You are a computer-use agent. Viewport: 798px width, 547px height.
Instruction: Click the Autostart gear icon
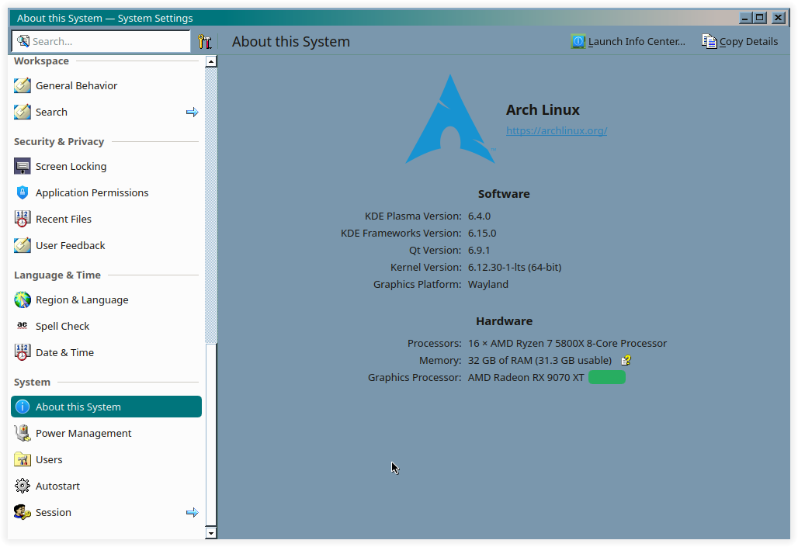[x=23, y=486]
